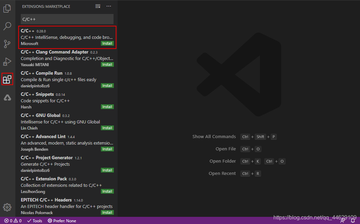Click the Open File label
Image resolution: width=360 pixels, height=224 pixels.
click(x=226, y=149)
